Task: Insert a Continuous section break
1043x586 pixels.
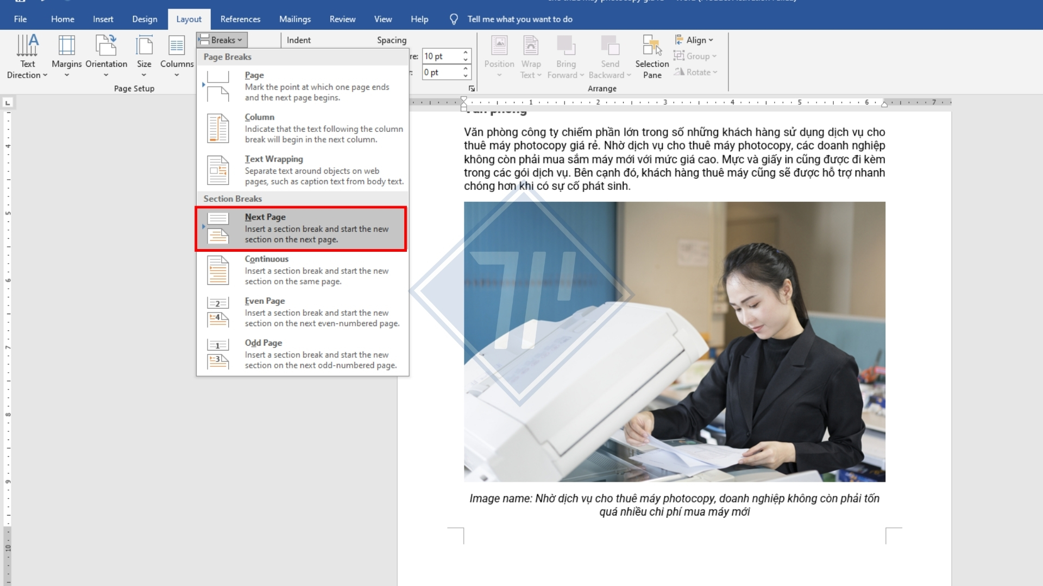Action: click(x=303, y=270)
